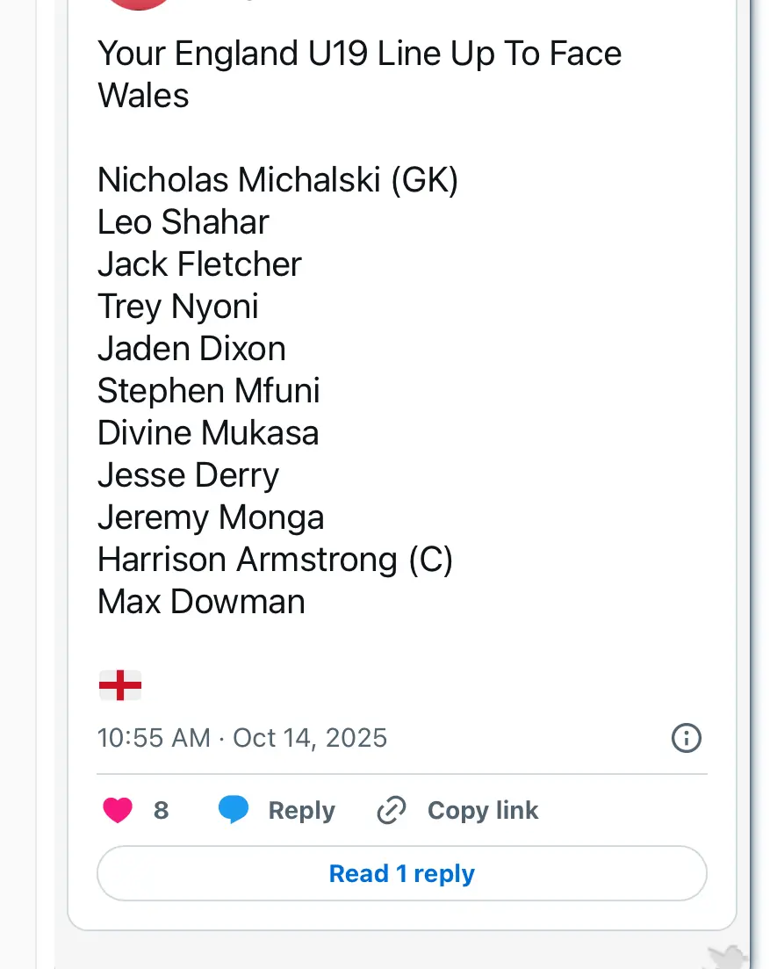Click the Leo Shahar line
The image size is (777, 969).
click(183, 222)
